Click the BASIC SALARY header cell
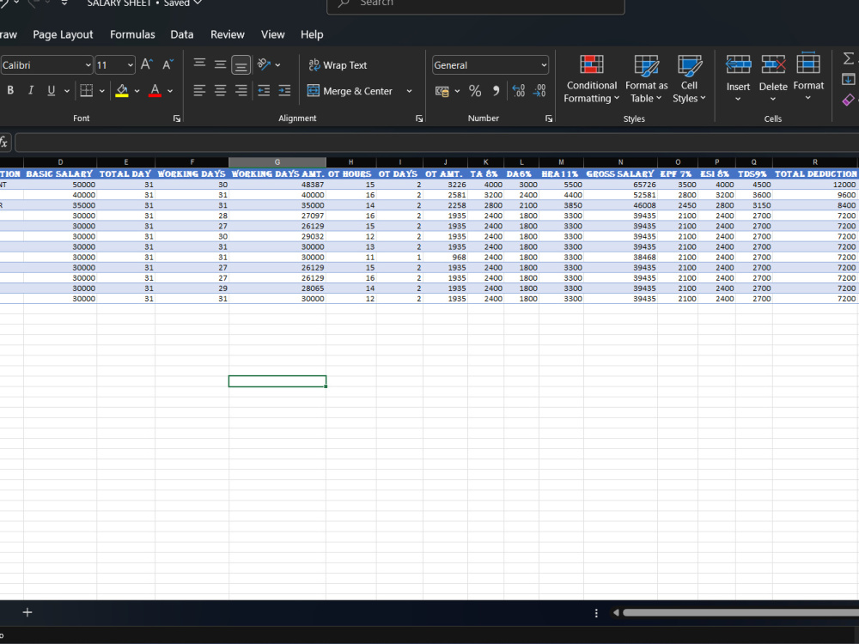The height and width of the screenshot is (644, 859). (60, 173)
